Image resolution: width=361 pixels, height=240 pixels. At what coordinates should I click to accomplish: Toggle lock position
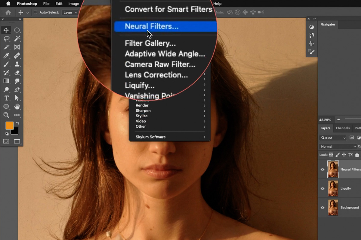pyautogui.click(x=344, y=155)
